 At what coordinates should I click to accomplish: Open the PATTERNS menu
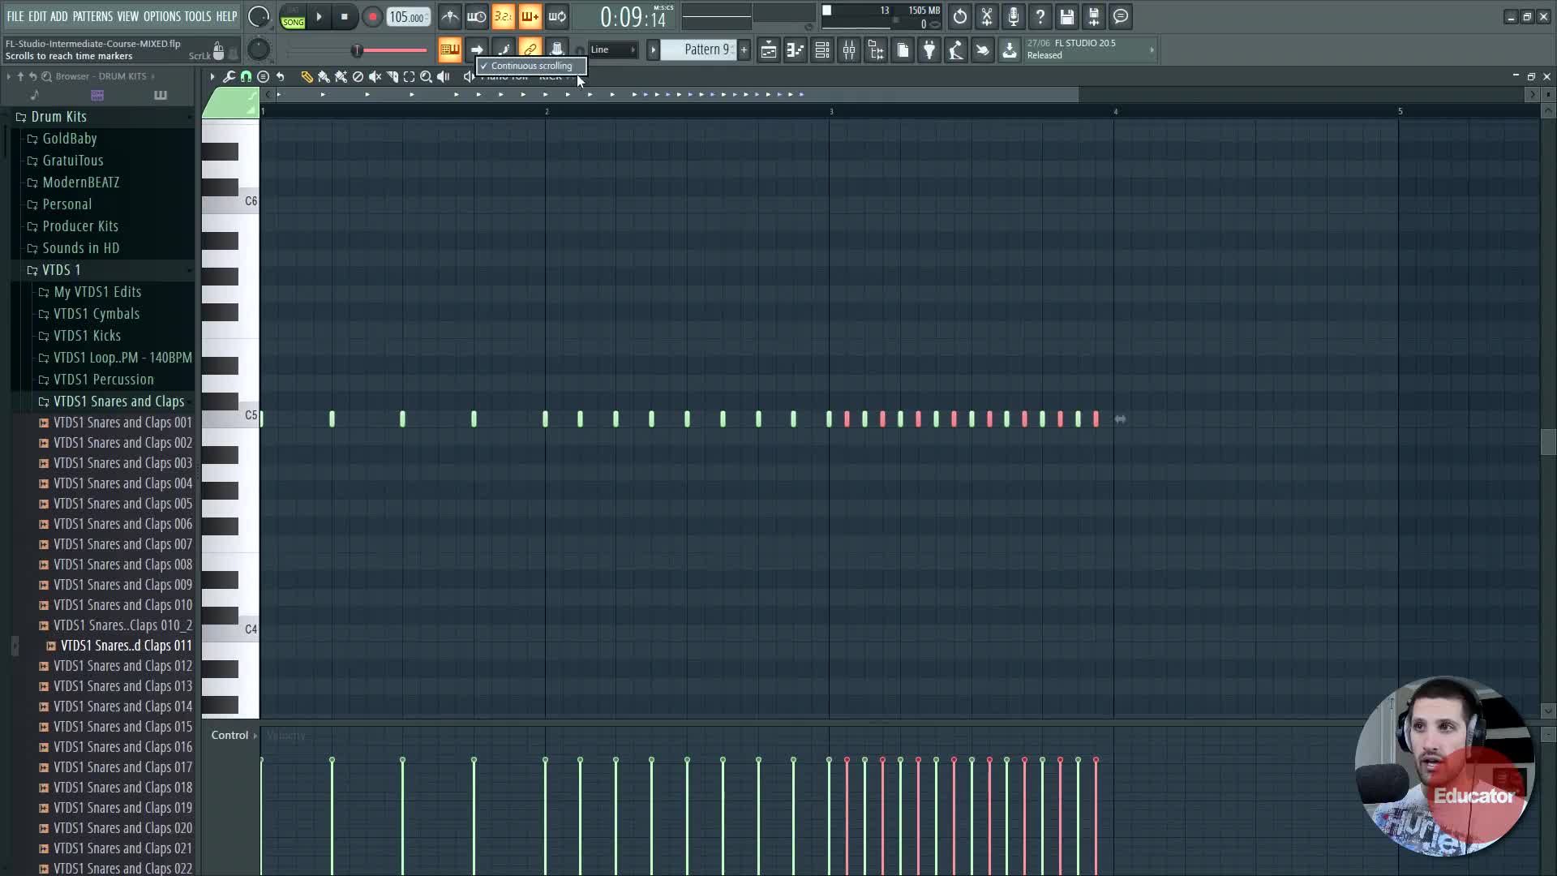tap(92, 16)
